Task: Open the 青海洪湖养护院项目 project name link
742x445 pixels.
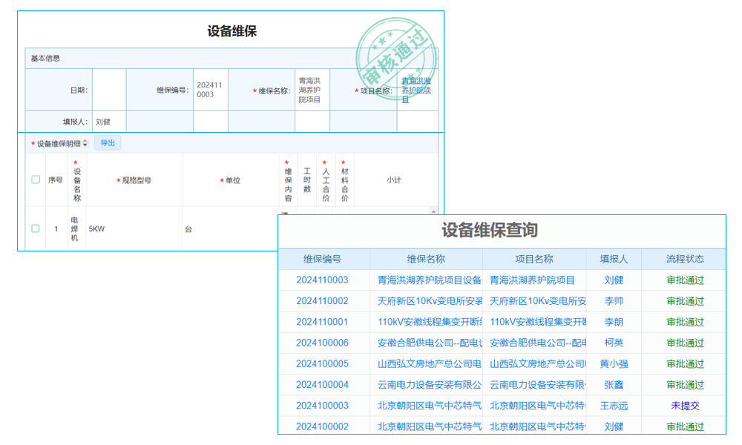Action: pos(417,89)
